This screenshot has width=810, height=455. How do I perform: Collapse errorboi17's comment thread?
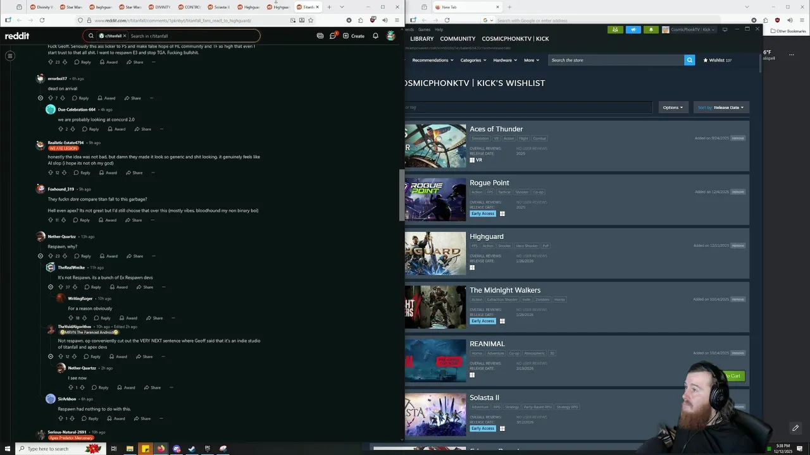40,98
